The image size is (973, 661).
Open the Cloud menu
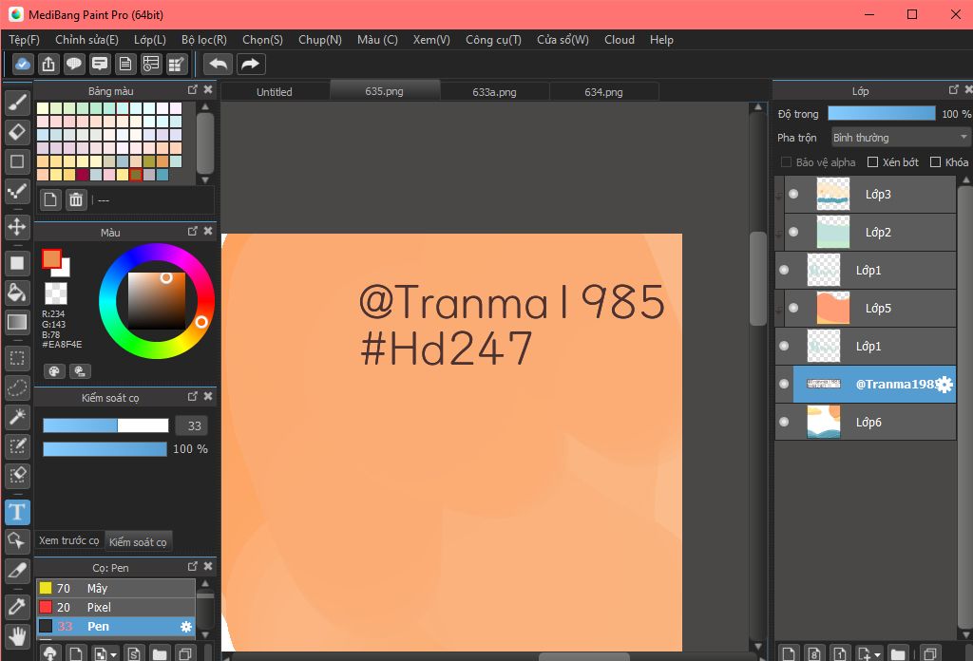click(620, 40)
